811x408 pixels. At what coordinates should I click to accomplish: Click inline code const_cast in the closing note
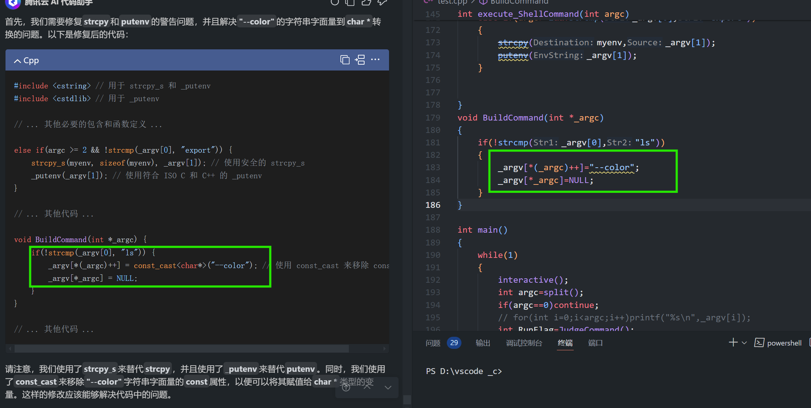pos(36,382)
